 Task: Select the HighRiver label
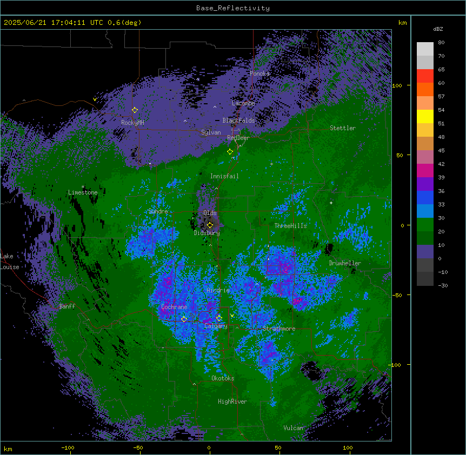pos(232,402)
